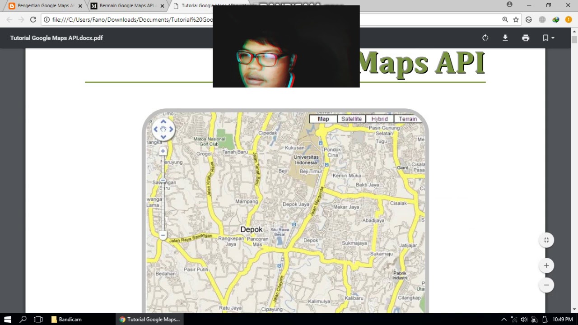The height and width of the screenshot is (325, 578).
Task: Open the Windows Start menu
Action: pos(7,319)
